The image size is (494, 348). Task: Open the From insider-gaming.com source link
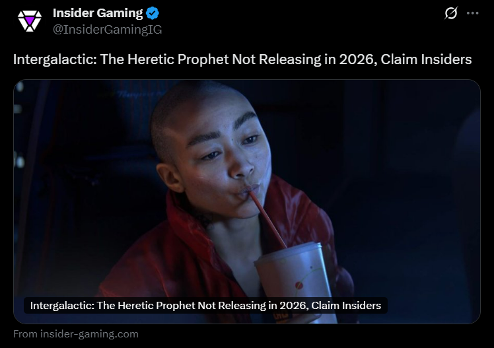tap(76, 334)
